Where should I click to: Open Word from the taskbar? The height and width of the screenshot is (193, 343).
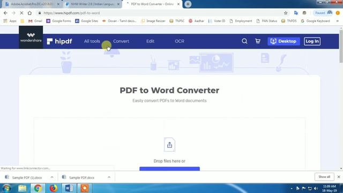pos(69,188)
